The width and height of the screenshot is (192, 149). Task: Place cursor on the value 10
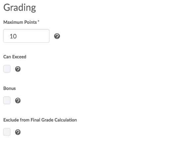coord(13,36)
